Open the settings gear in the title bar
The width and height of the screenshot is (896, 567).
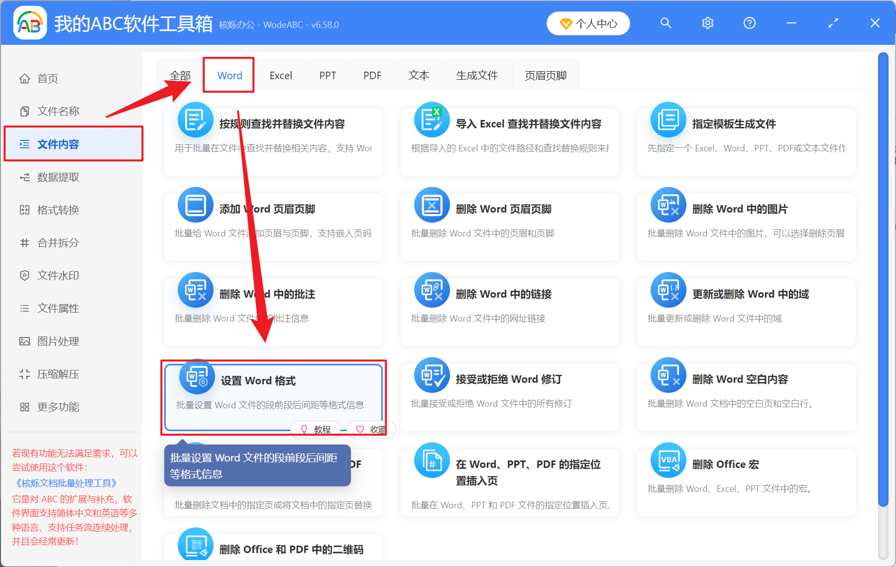[707, 23]
